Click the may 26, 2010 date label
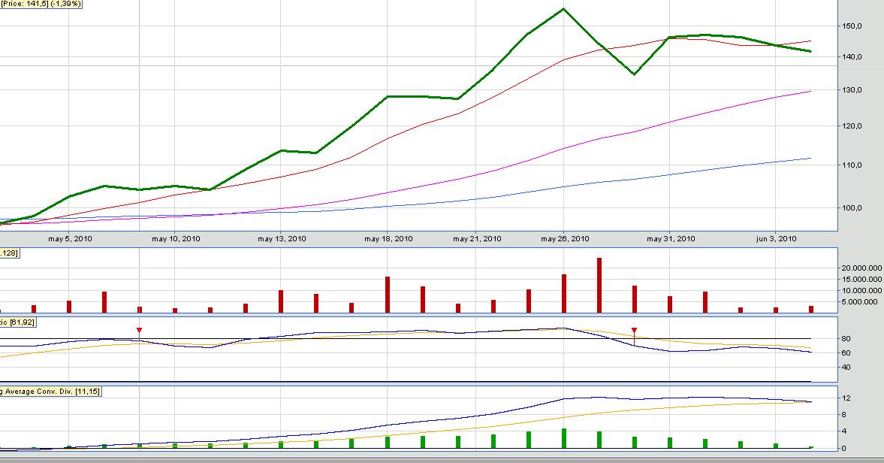This screenshot has height=463, width=884. (564, 239)
